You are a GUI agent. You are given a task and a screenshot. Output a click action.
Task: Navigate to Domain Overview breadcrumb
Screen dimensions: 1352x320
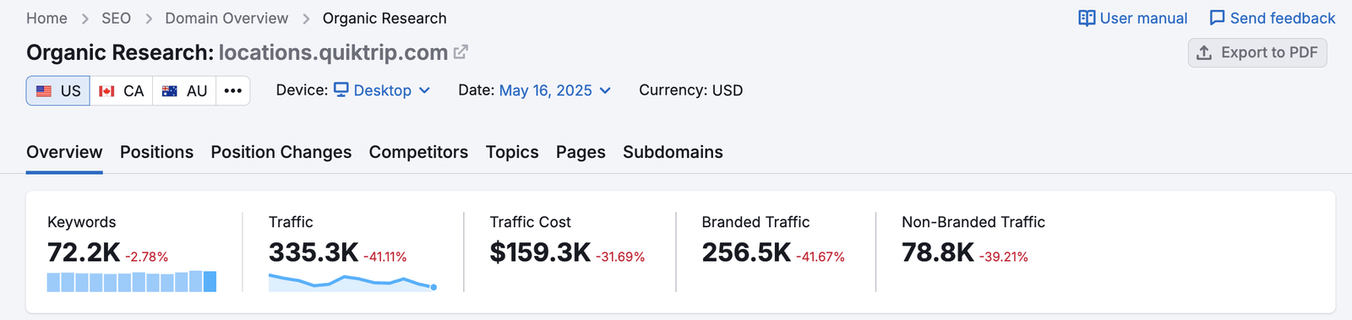click(x=226, y=18)
